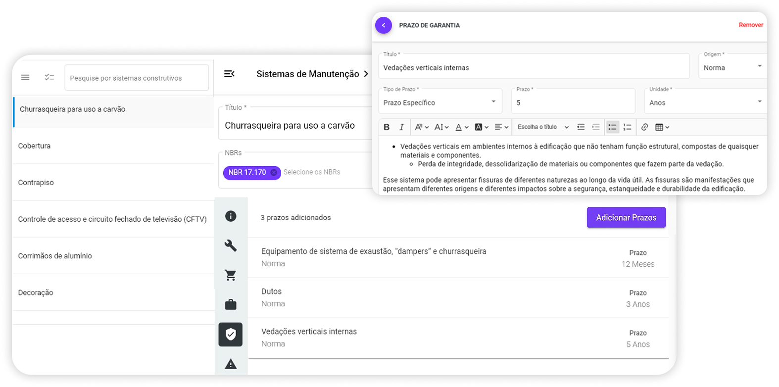Click the red Remover link
Screen dimensions: 779x387
751,25
